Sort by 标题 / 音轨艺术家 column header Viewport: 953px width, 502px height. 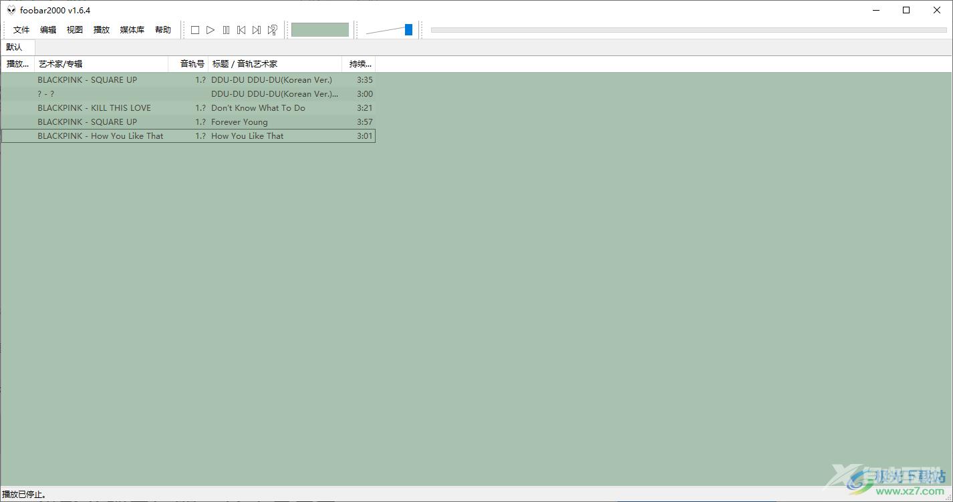click(275, 64)
